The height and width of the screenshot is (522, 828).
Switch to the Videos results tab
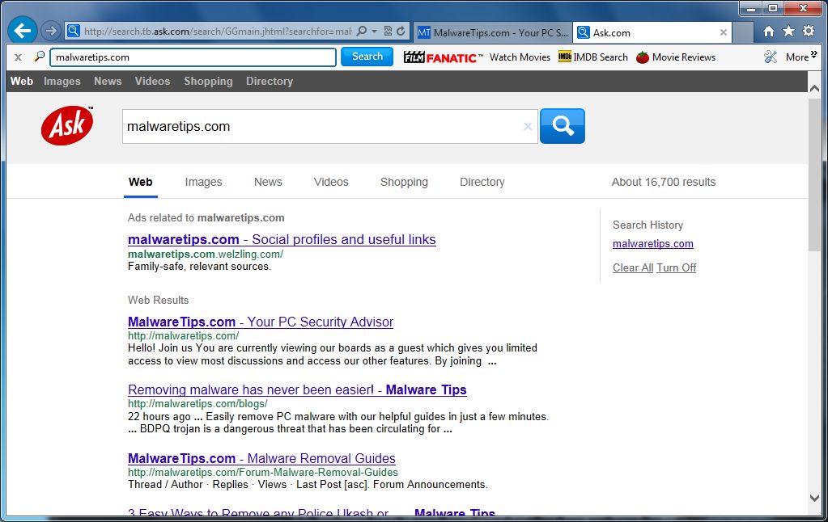coord(331,182)
